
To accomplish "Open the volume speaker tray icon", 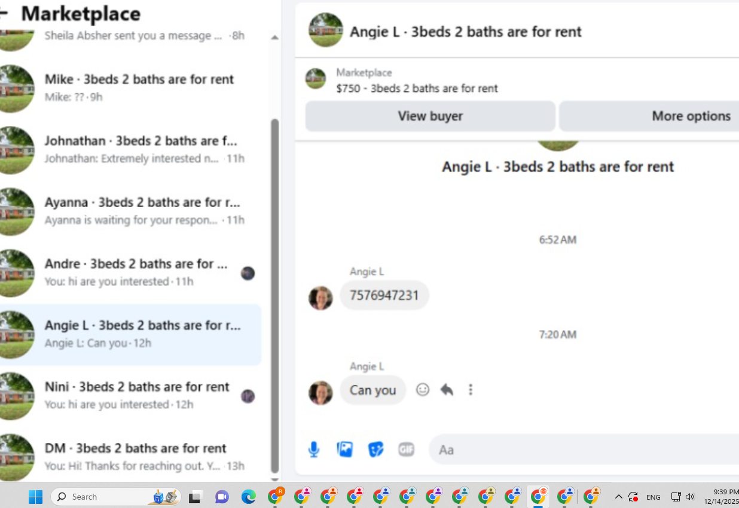I will click(x=690, y=497).
